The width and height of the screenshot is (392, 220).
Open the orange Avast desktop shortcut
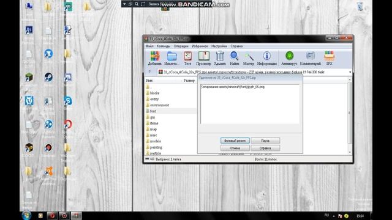coord(48,171)
